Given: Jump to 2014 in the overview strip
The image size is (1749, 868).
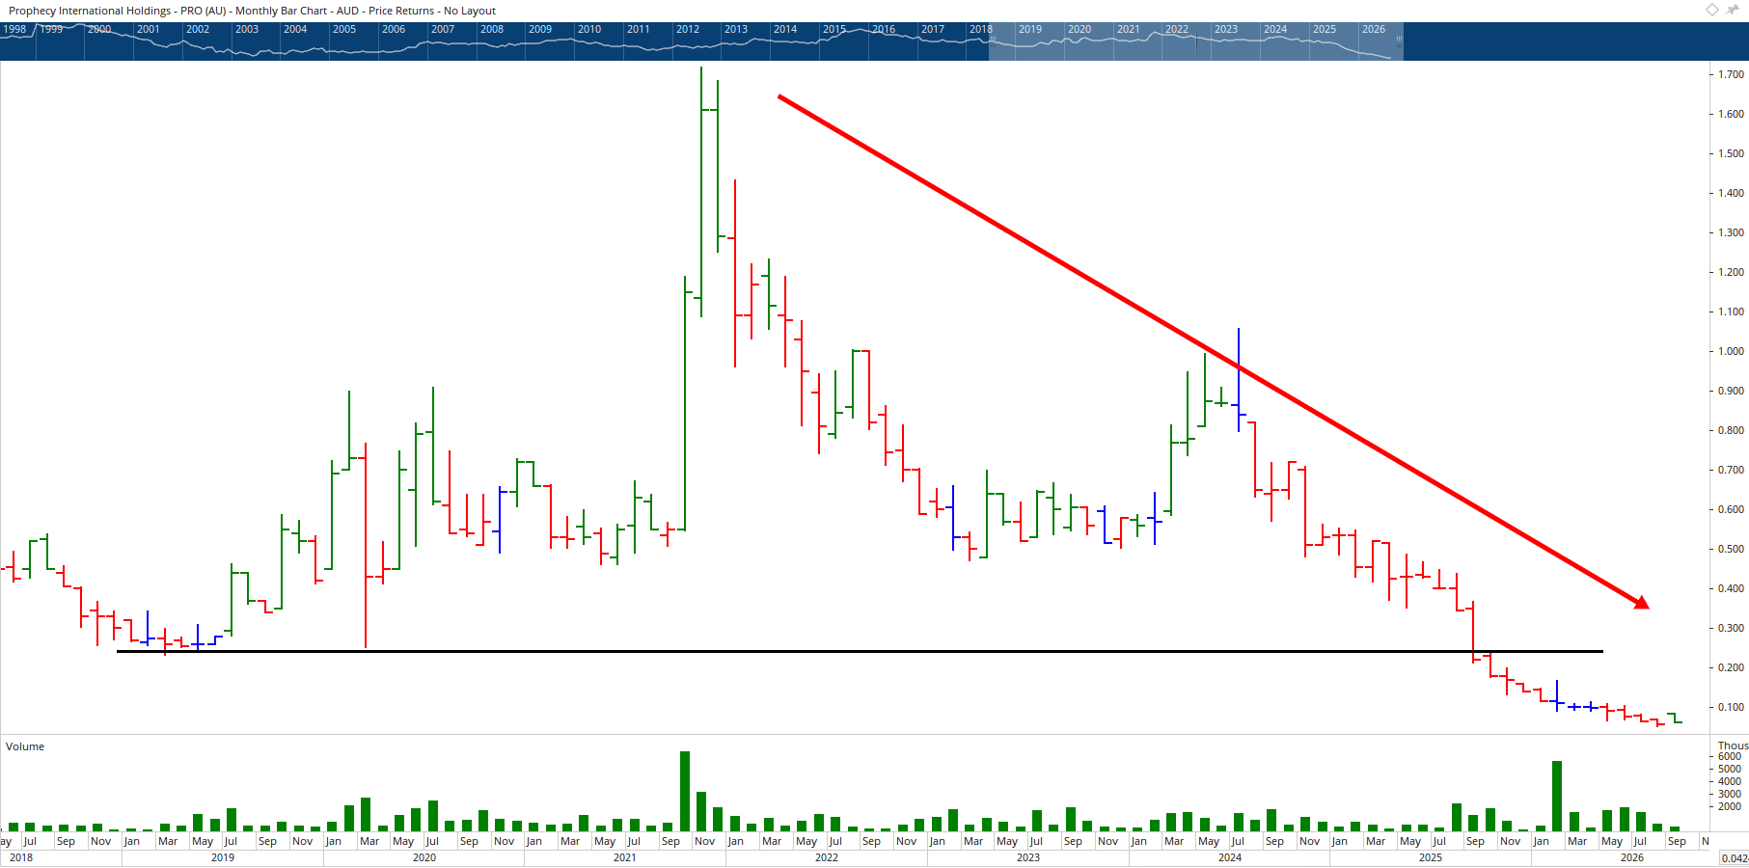Looking at the screenshot, I should 785,29.
